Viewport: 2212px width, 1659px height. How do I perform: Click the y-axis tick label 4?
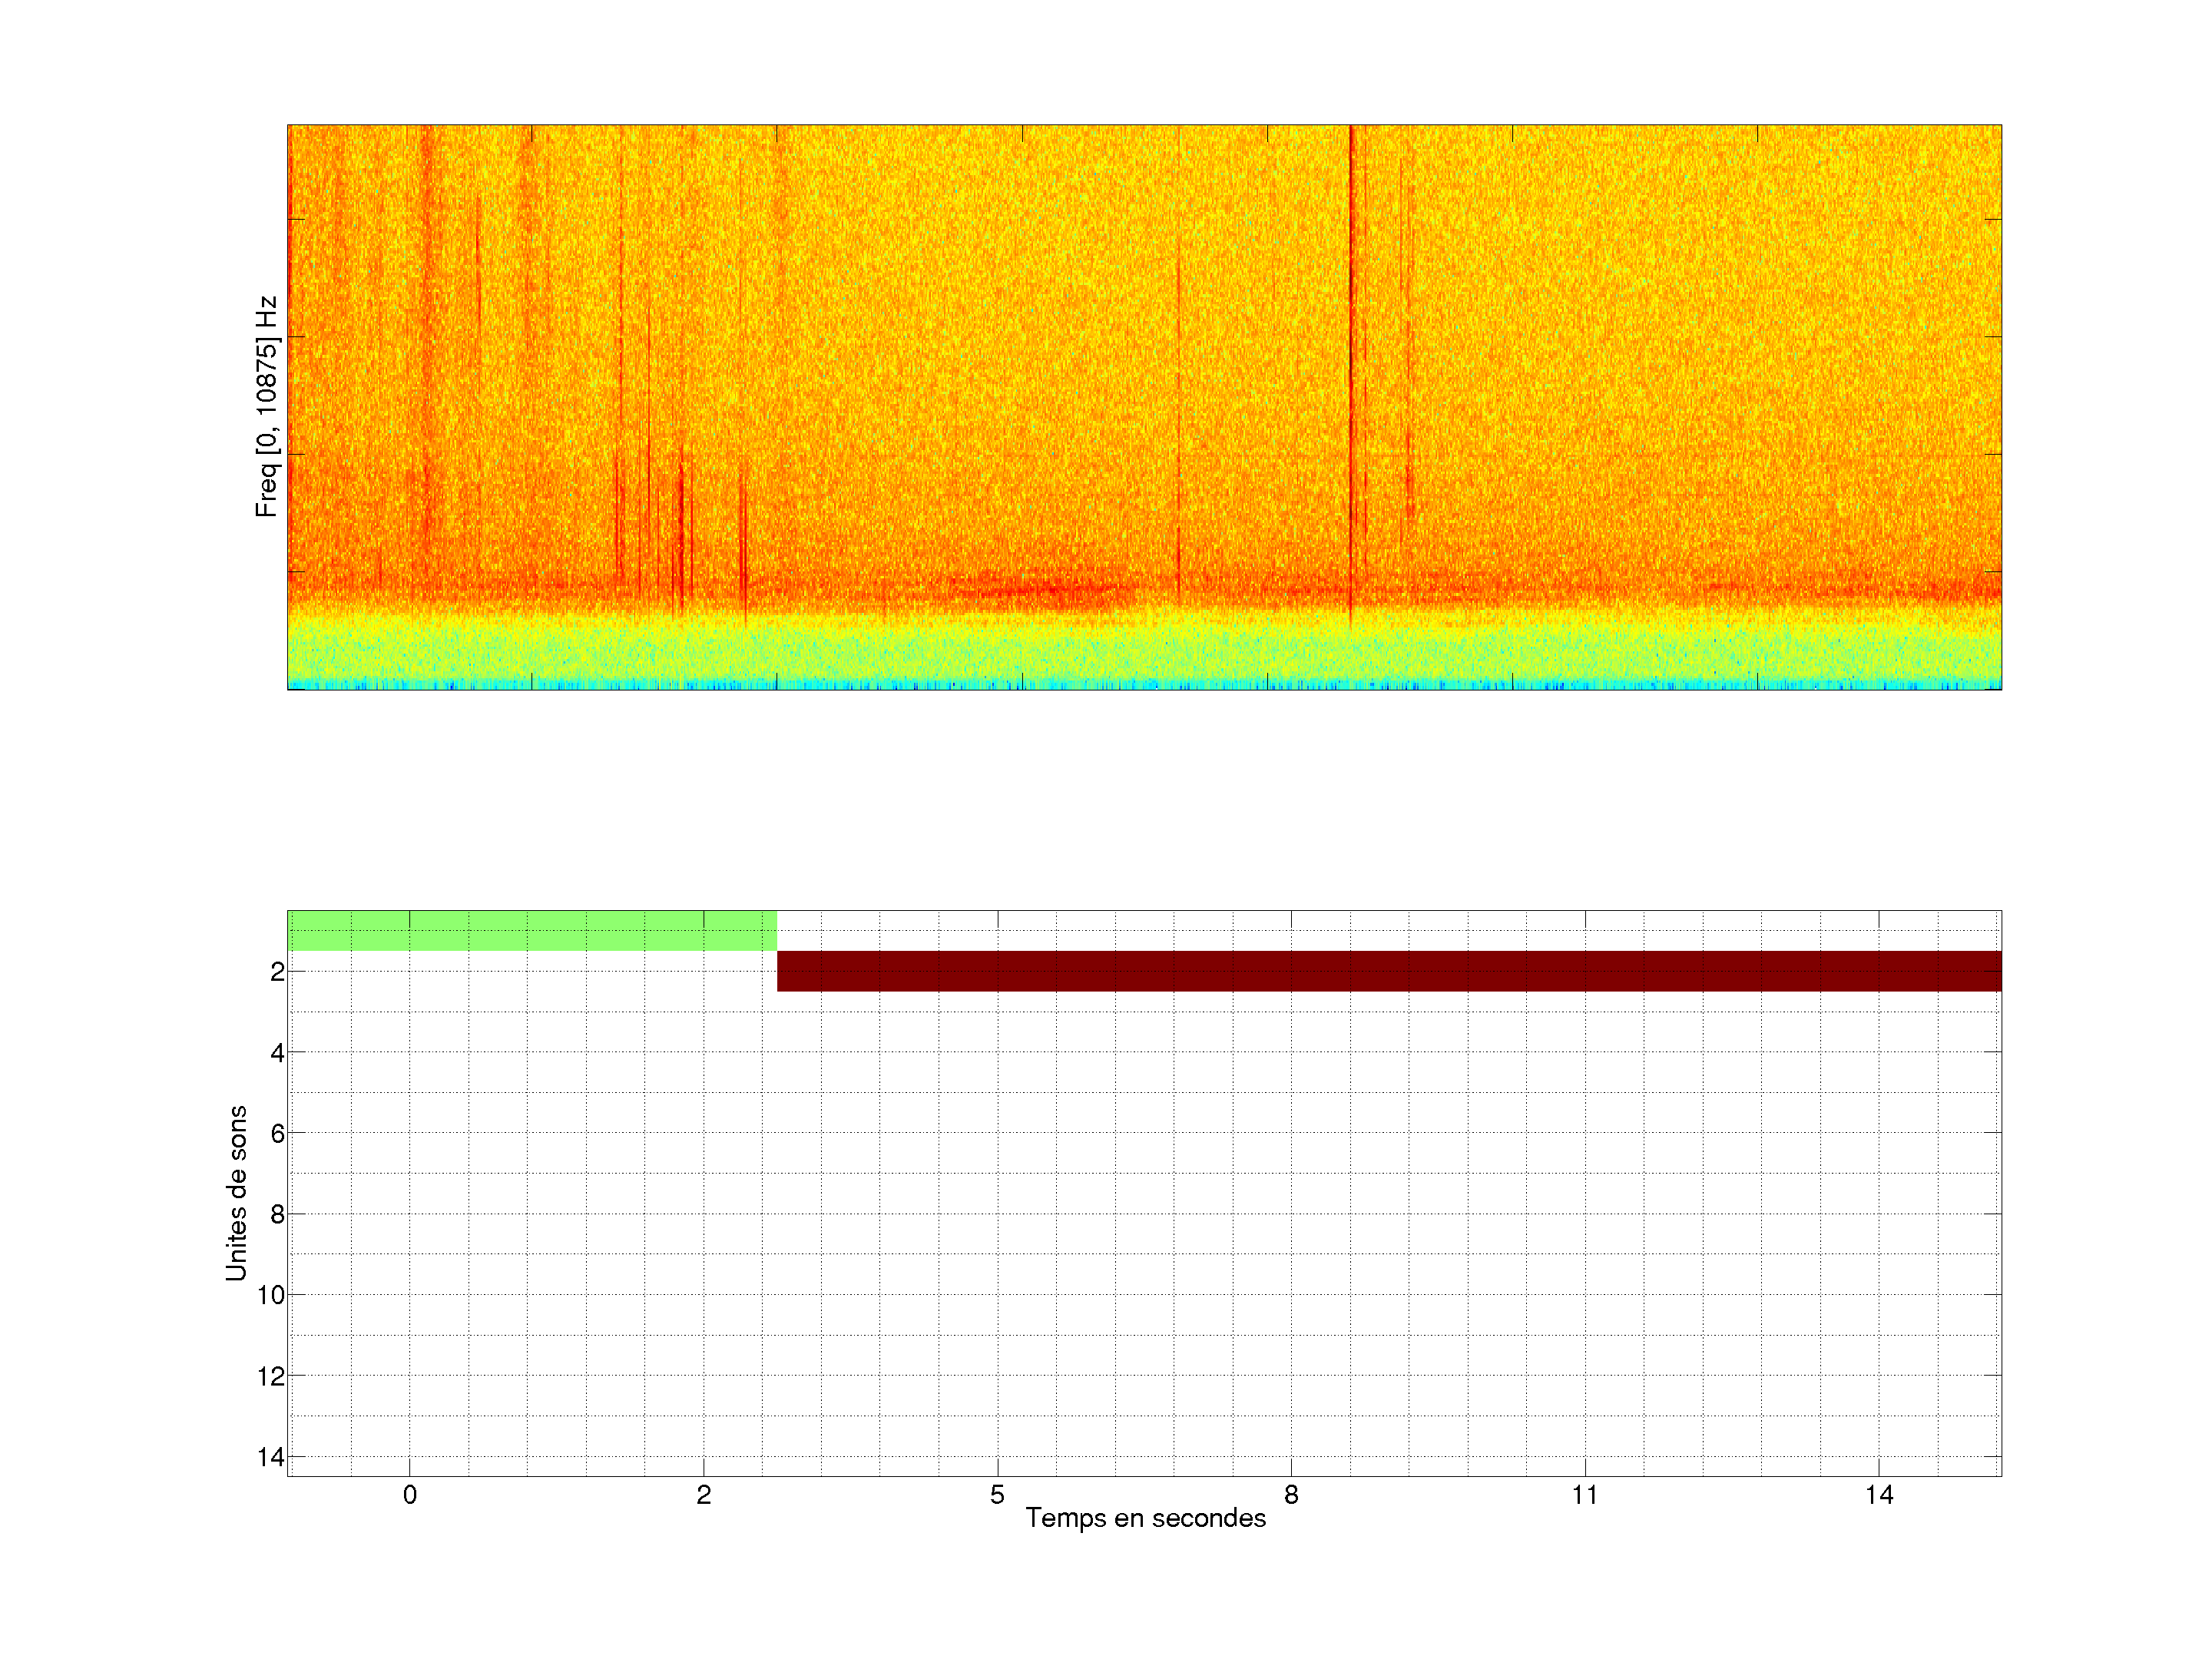click(x=277, y=1052)
